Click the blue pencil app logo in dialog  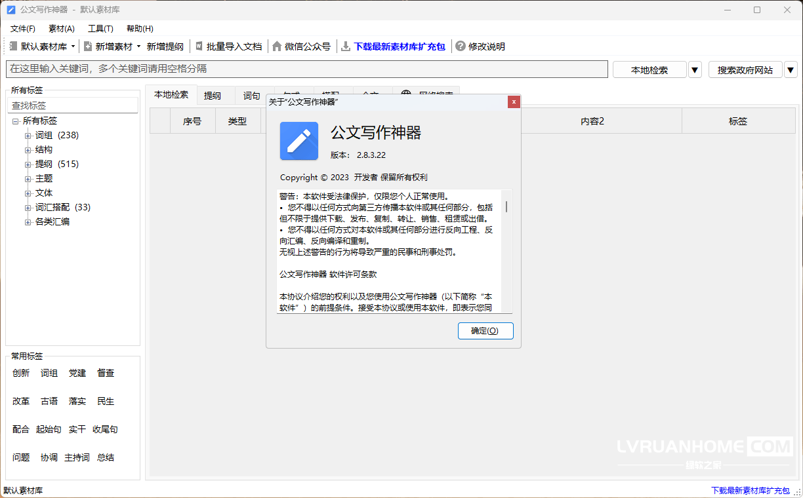pyautogui.click(x=299, y=141)
